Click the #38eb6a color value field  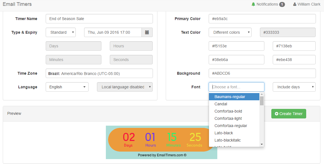[236, 60]
